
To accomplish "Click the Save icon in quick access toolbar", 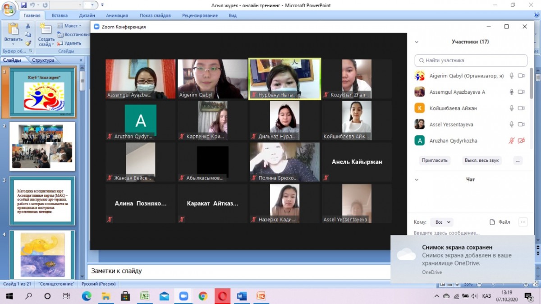I will (23, 5).
